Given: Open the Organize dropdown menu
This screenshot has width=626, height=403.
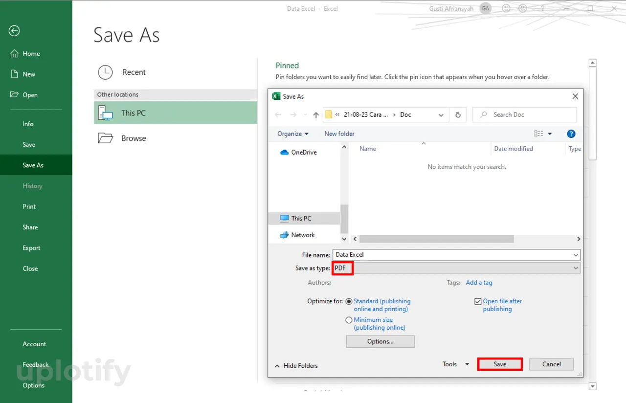Looking at the screenshot, I should click(x=293, y=134).
